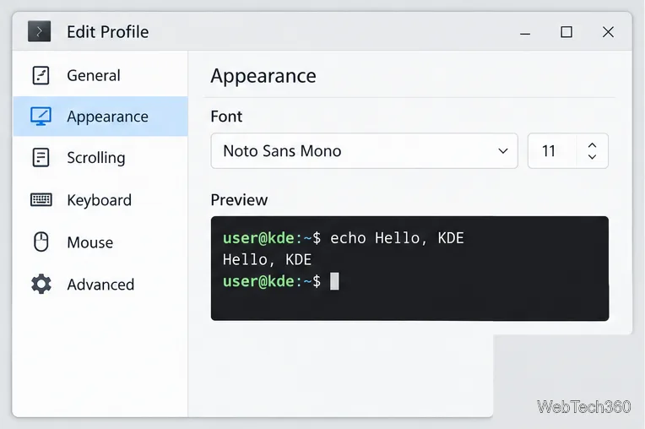Close the Edit Profile dialog
Image resolution: width=645 pixels, height=429 pixels.
(x=608, y=32)
